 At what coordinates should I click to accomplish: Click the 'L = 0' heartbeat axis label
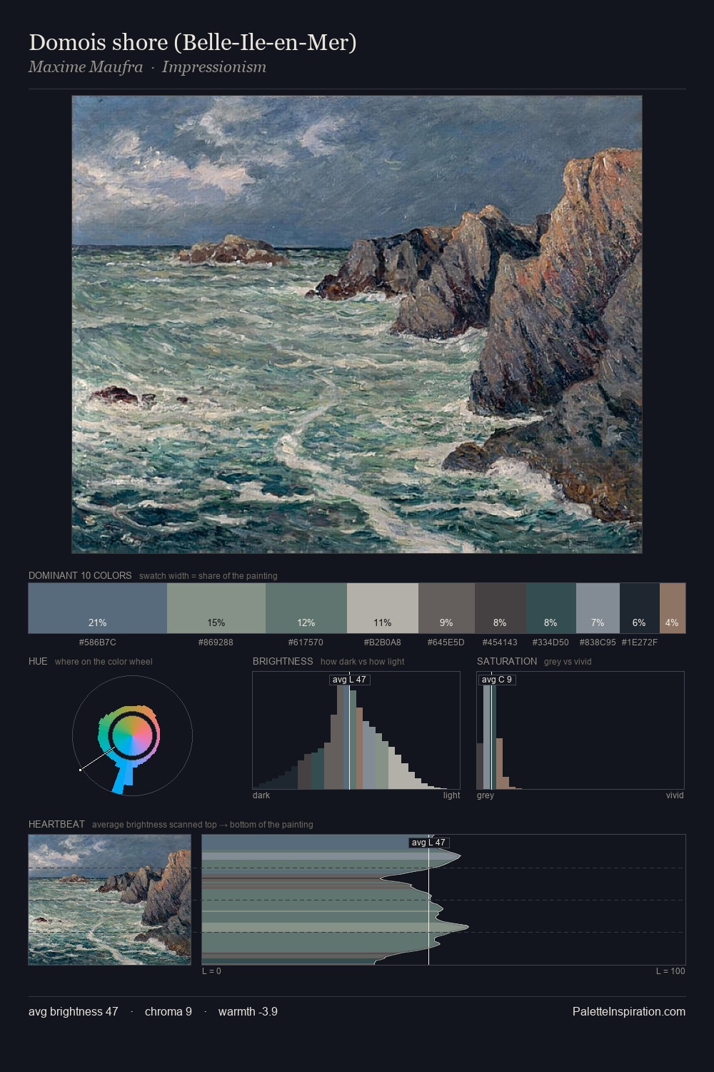211,971
